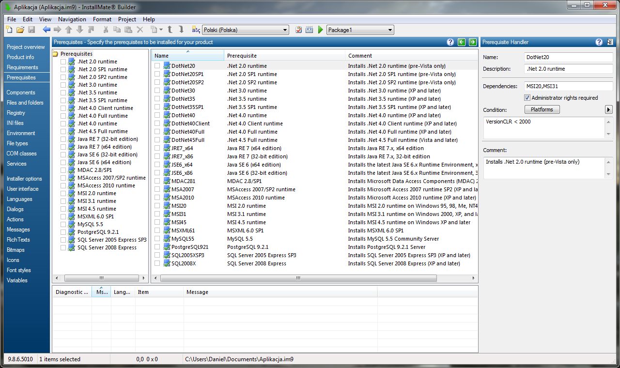Viewport: 620px width, 368px height.
Task: Click the New project toolbar icon
Action: tap(9, 30)
